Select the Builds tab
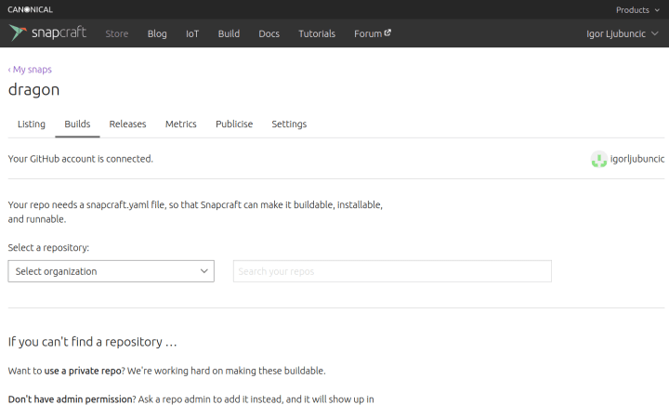The image size is (669, 405). tap(77, 124)
